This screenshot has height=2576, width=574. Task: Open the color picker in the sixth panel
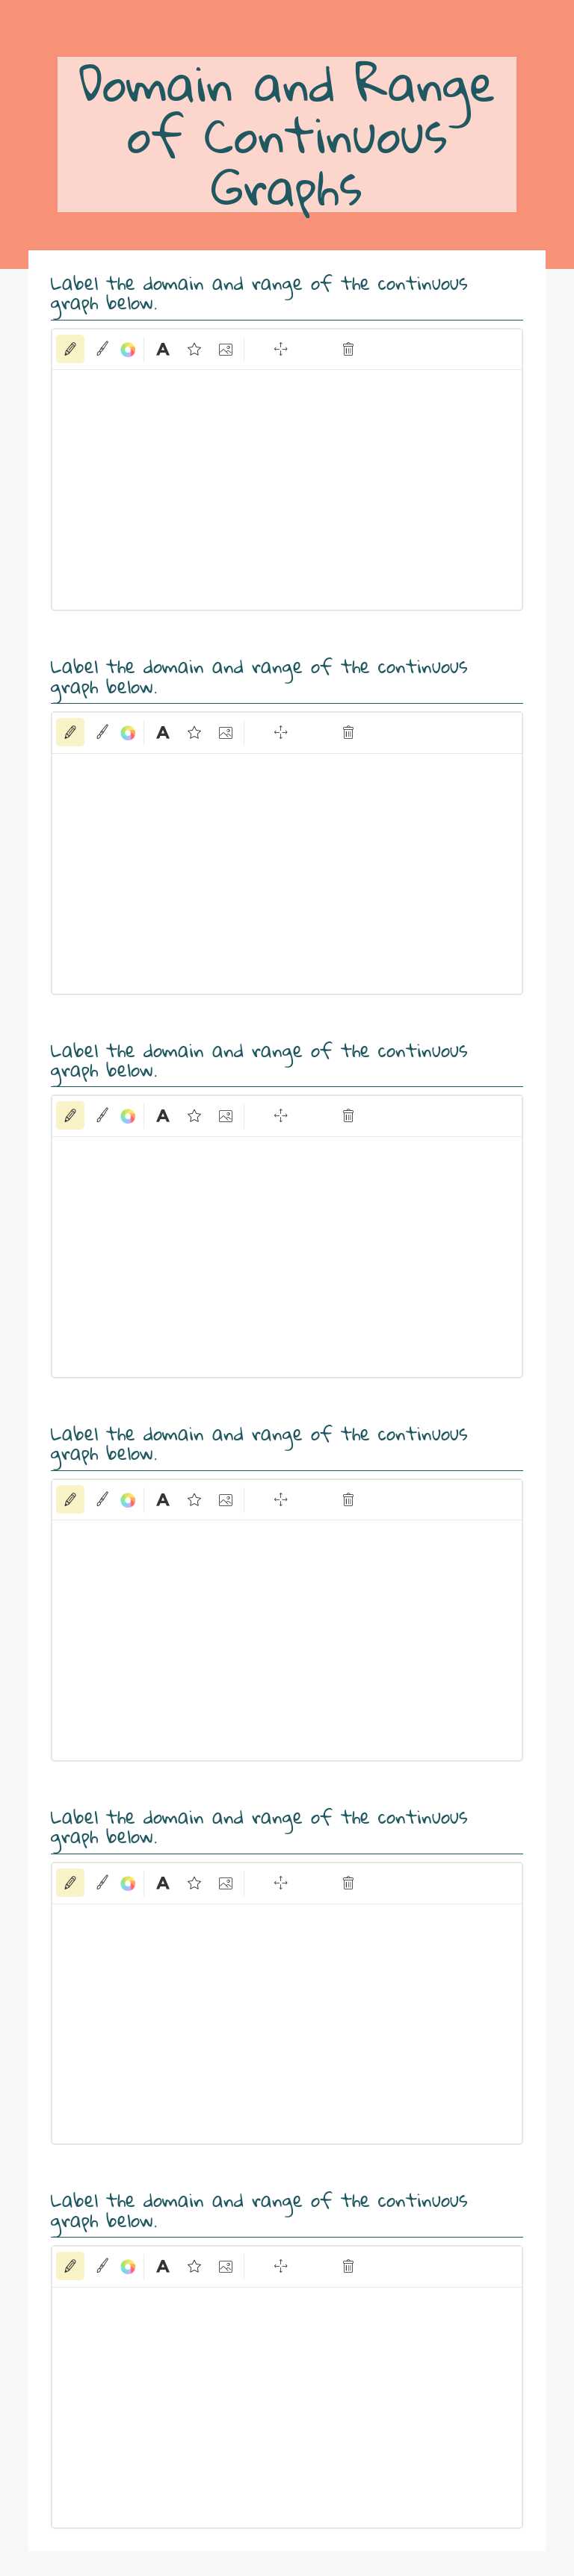click(127, 2267)
